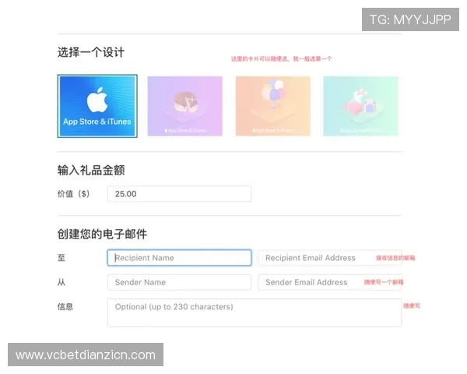Click the Sender Name input field

(179, 282)
